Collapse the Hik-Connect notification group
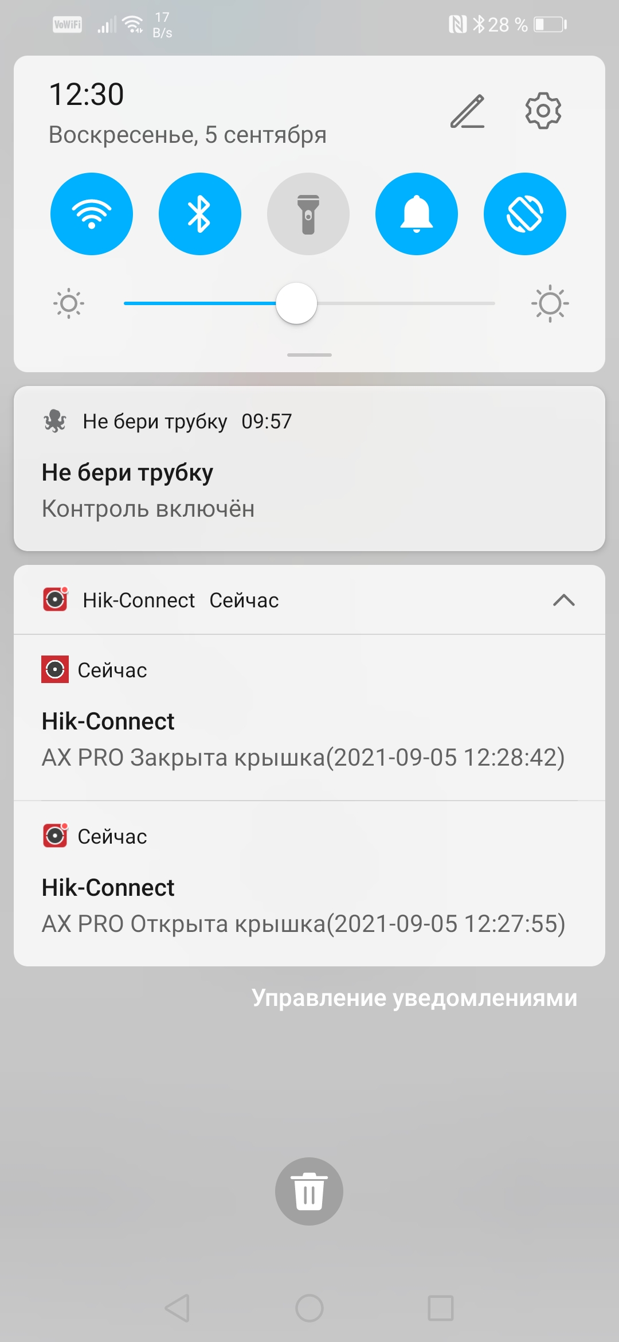Viewport: 619px width, 1342px height. click(564, 600)
